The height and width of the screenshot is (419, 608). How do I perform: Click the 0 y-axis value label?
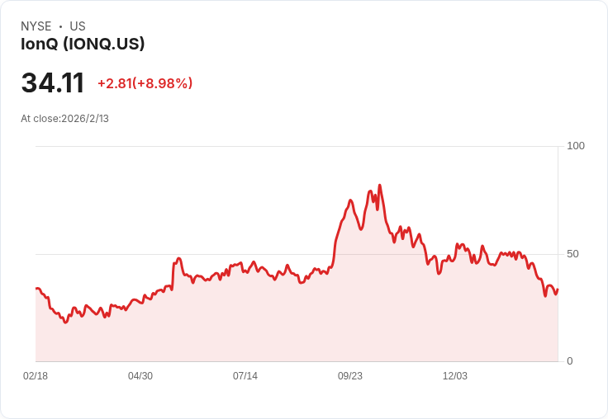(570, 361)
